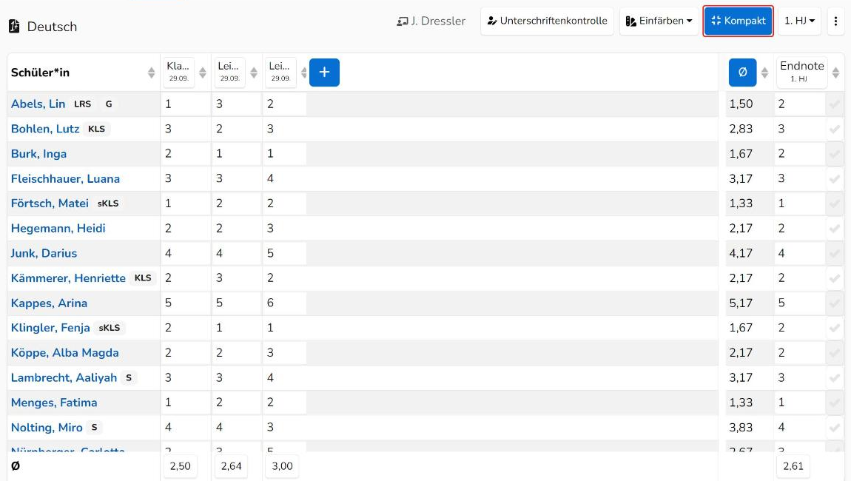Click the LRS badge on Abels, Lin
The image size is (851, 481).
pos(82,104)
